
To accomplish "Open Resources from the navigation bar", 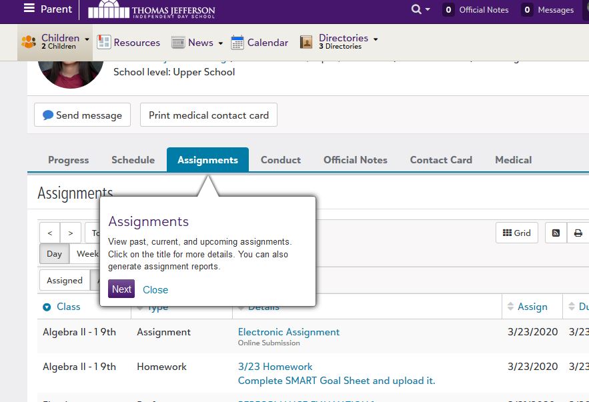I will click(129, 42).
